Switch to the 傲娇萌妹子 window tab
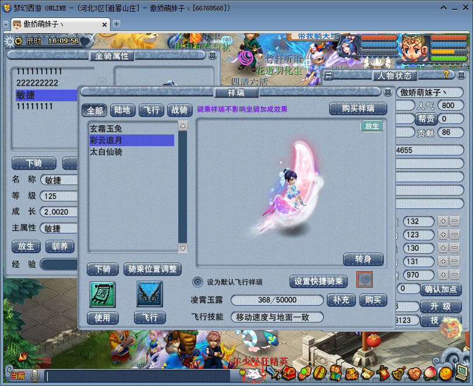Screen dimensions: 473x386 pos(60,24)
